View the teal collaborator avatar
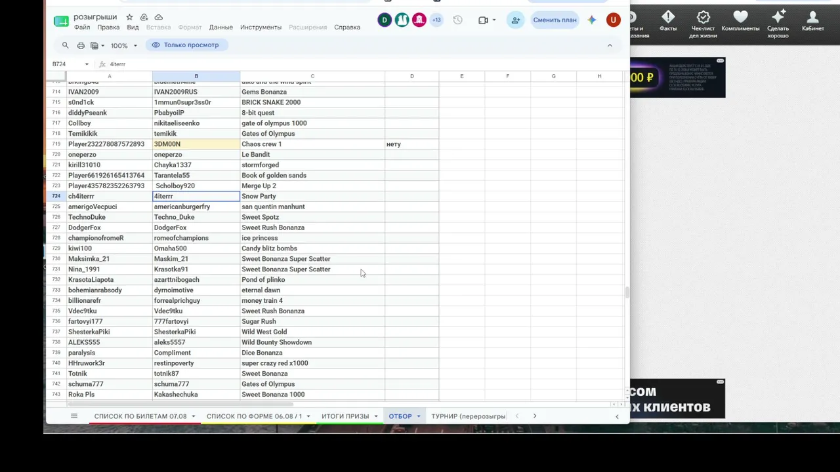The width and height of the screenshot is (840, 472). (x=402, y=20)
